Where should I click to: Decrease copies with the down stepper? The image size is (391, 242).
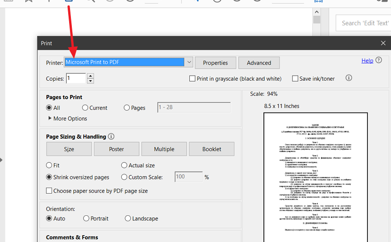[91, 81]
